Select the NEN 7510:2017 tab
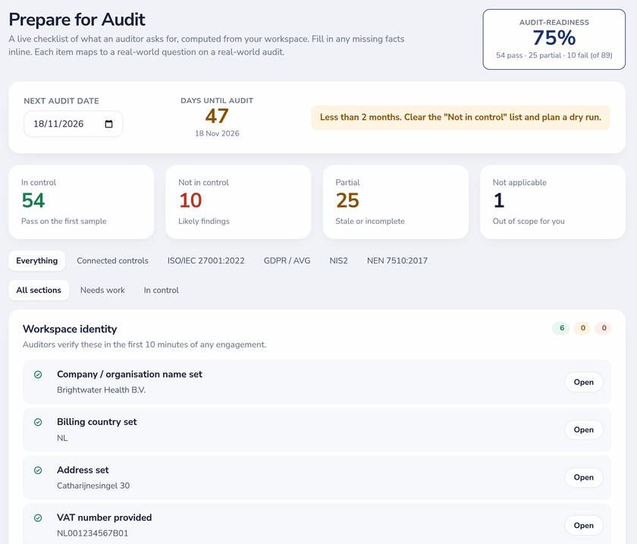Screen dimensions: 637x544 (397, 260)
